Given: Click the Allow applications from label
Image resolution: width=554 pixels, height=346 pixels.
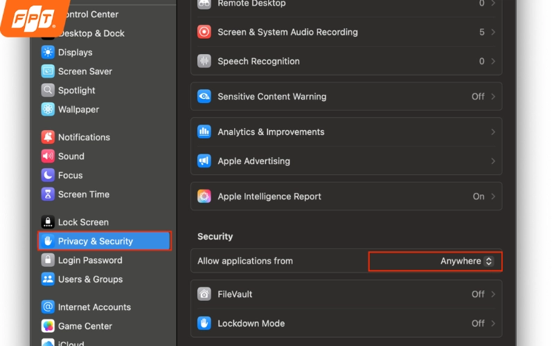Looking at the screenshot, I should coord(245,262).
